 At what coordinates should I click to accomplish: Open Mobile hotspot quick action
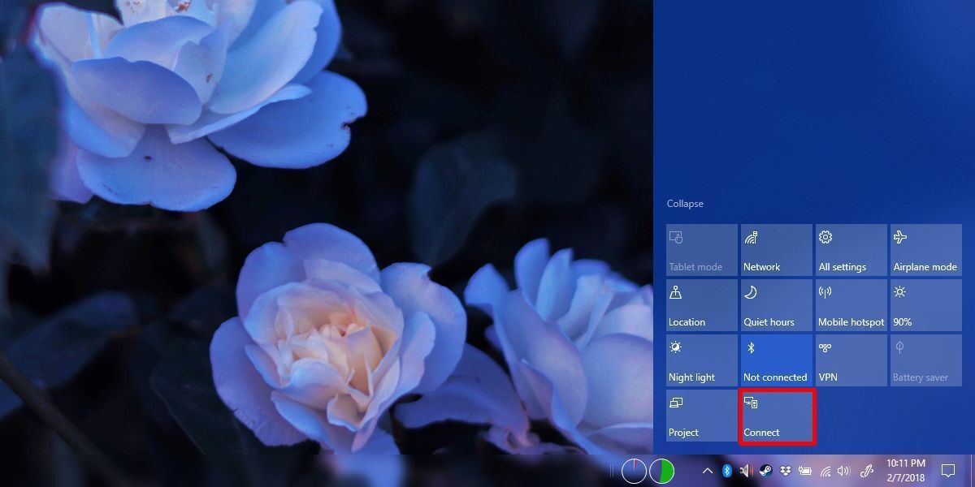[x=851, y=304]
